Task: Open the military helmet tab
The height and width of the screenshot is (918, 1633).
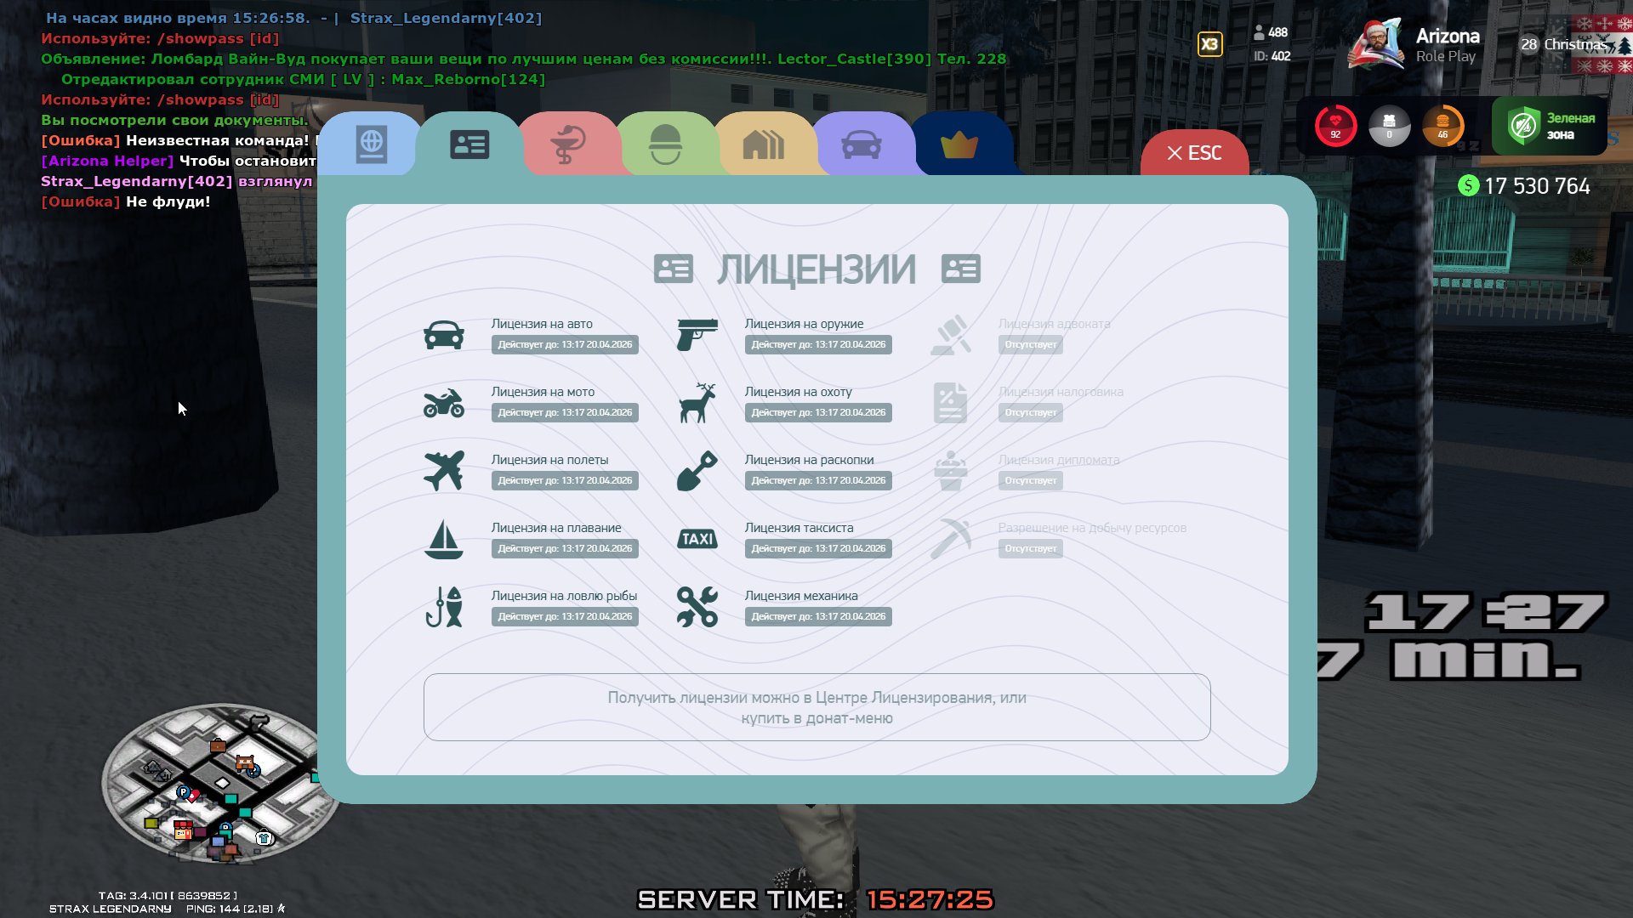Action: (665, 144)
